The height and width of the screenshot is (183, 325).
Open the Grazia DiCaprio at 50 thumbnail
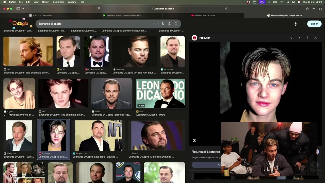tap(157, 135)
